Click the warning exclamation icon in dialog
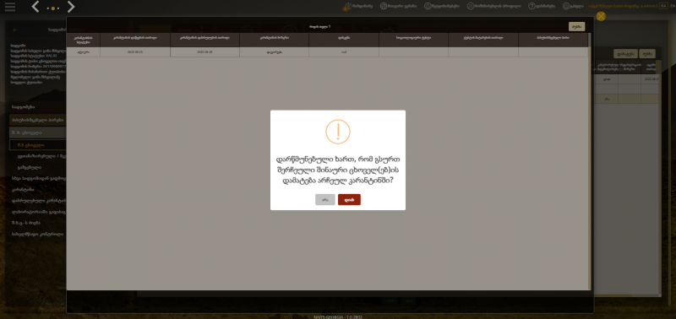 tap(338, 132)
